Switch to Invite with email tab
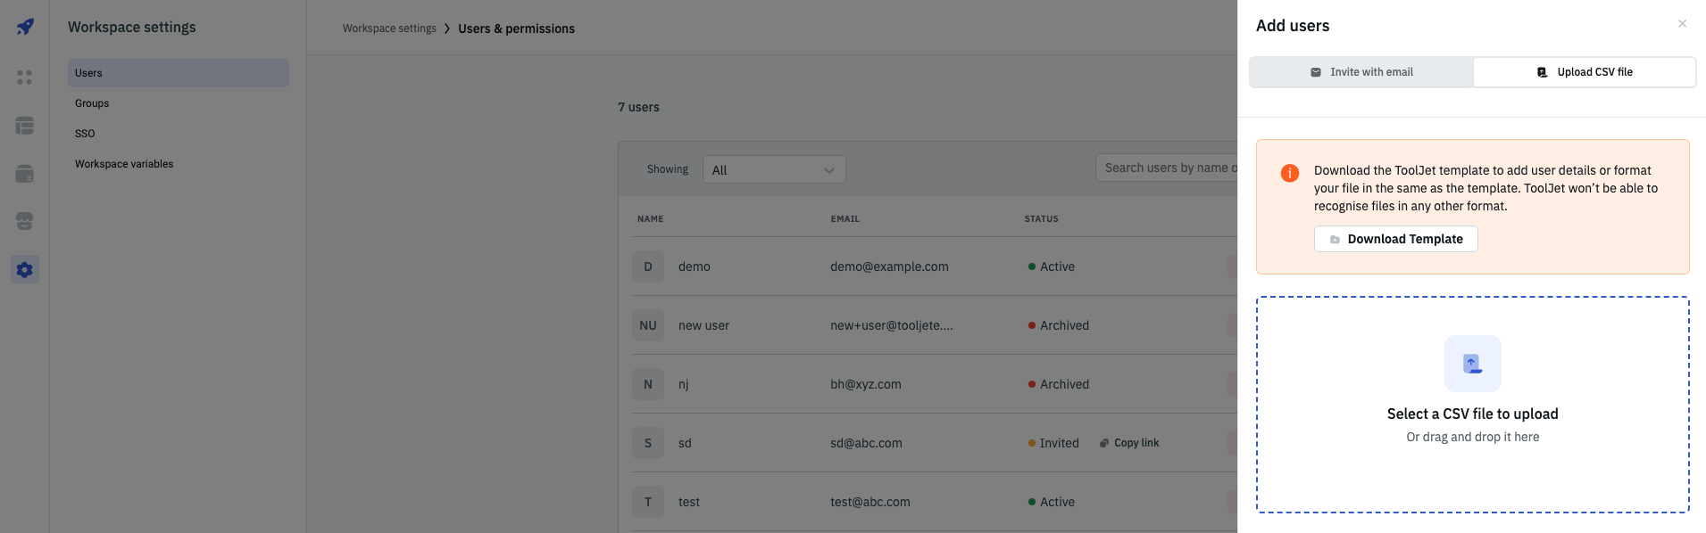The height and width of the screenshot is (533, 1706). click(1361, 72)
